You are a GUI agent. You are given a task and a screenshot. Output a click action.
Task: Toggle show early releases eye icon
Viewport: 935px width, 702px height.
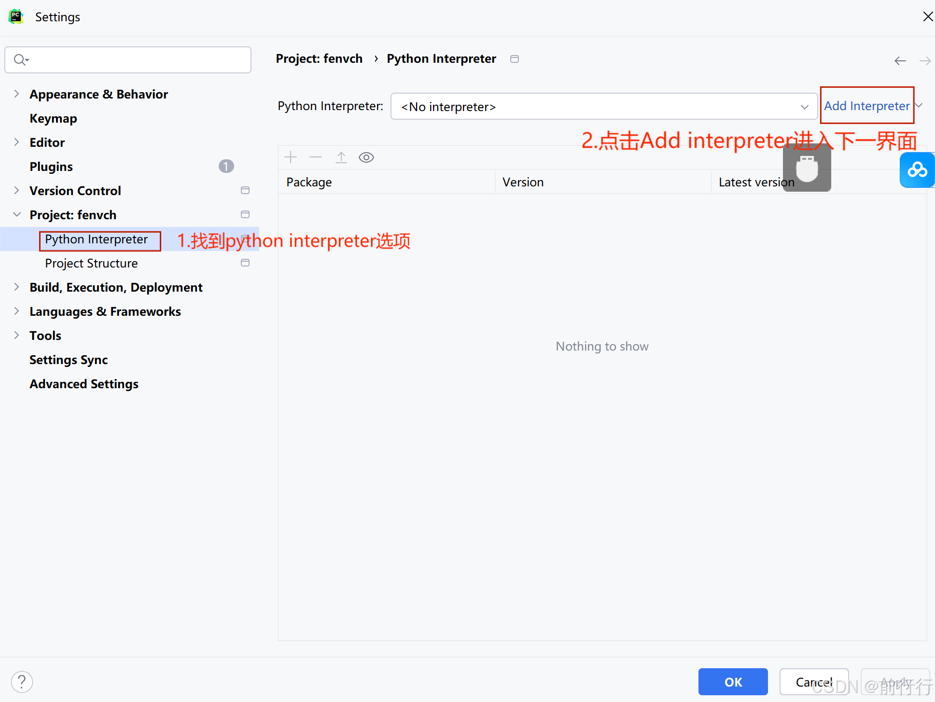(x=366, y=157)
